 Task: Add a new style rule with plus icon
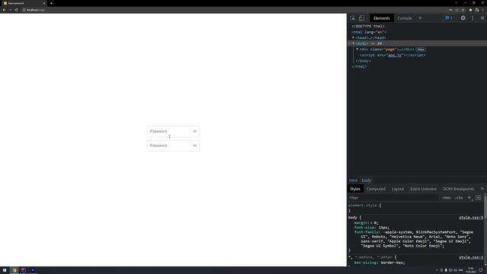coord(469,198)
